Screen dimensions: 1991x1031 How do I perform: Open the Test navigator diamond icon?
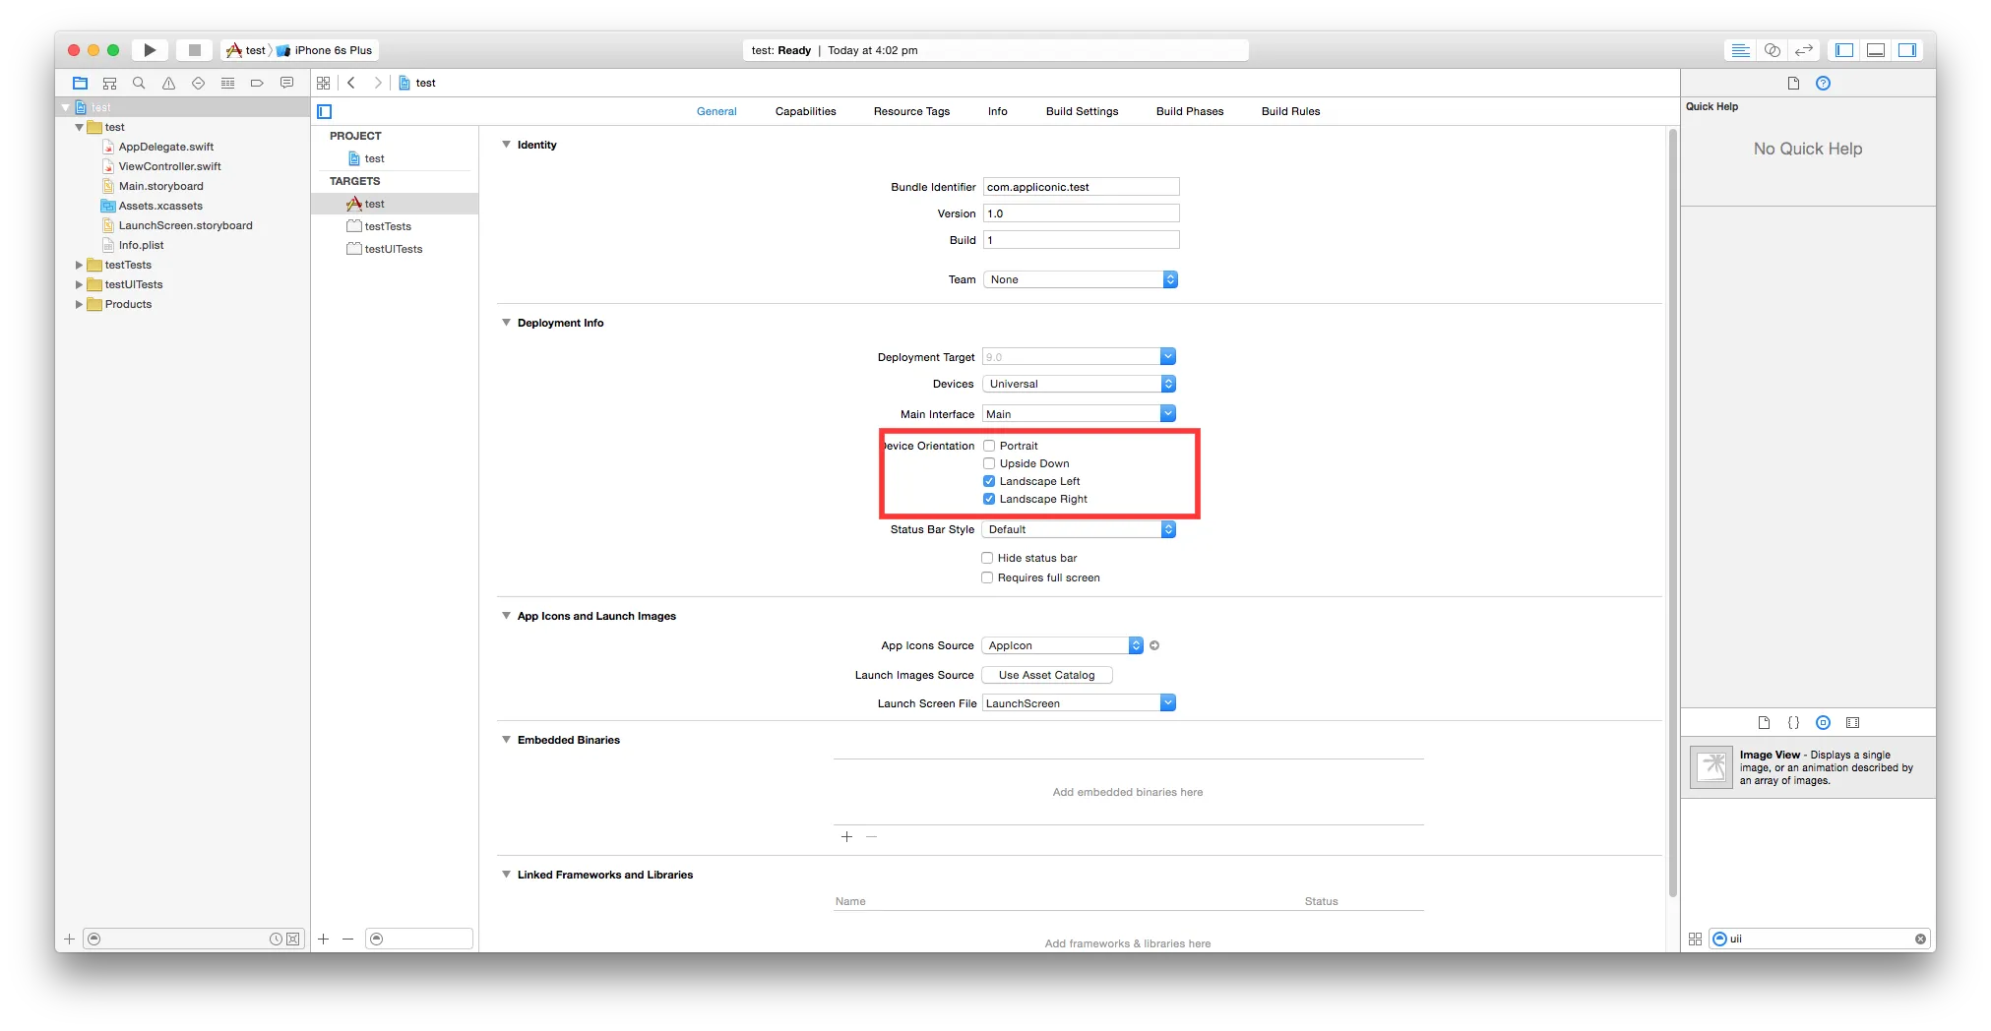pos(198,84)
